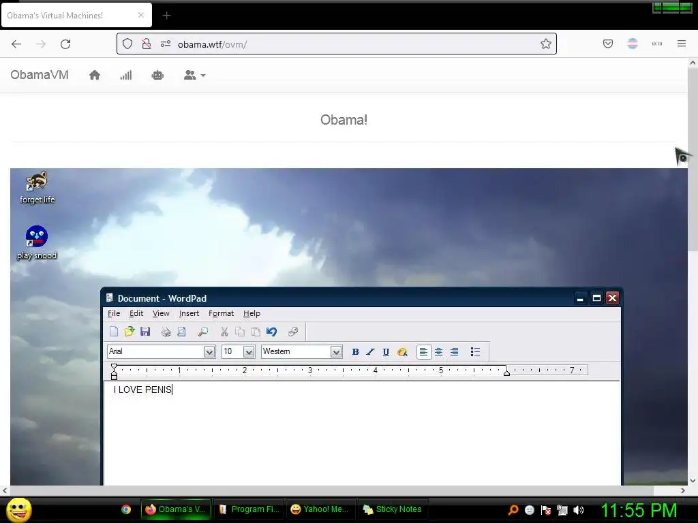Click the play snood desktop shortcut
Screen dimensions: 698x523
[37, 243]
